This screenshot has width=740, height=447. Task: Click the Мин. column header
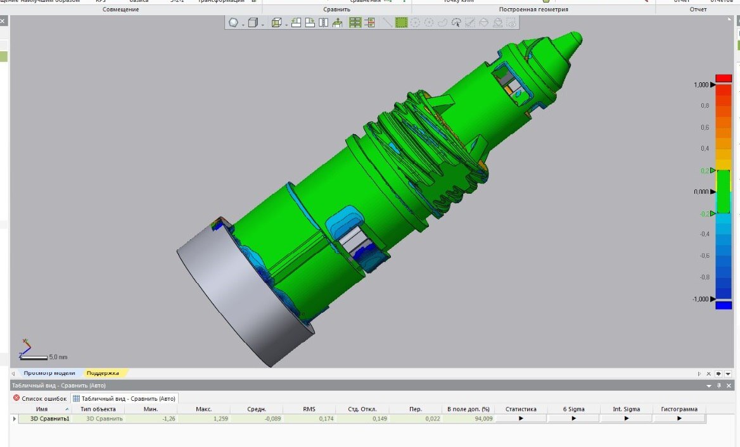coord(151,409)
